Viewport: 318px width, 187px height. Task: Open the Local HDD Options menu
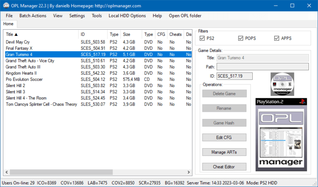point(127,16)
